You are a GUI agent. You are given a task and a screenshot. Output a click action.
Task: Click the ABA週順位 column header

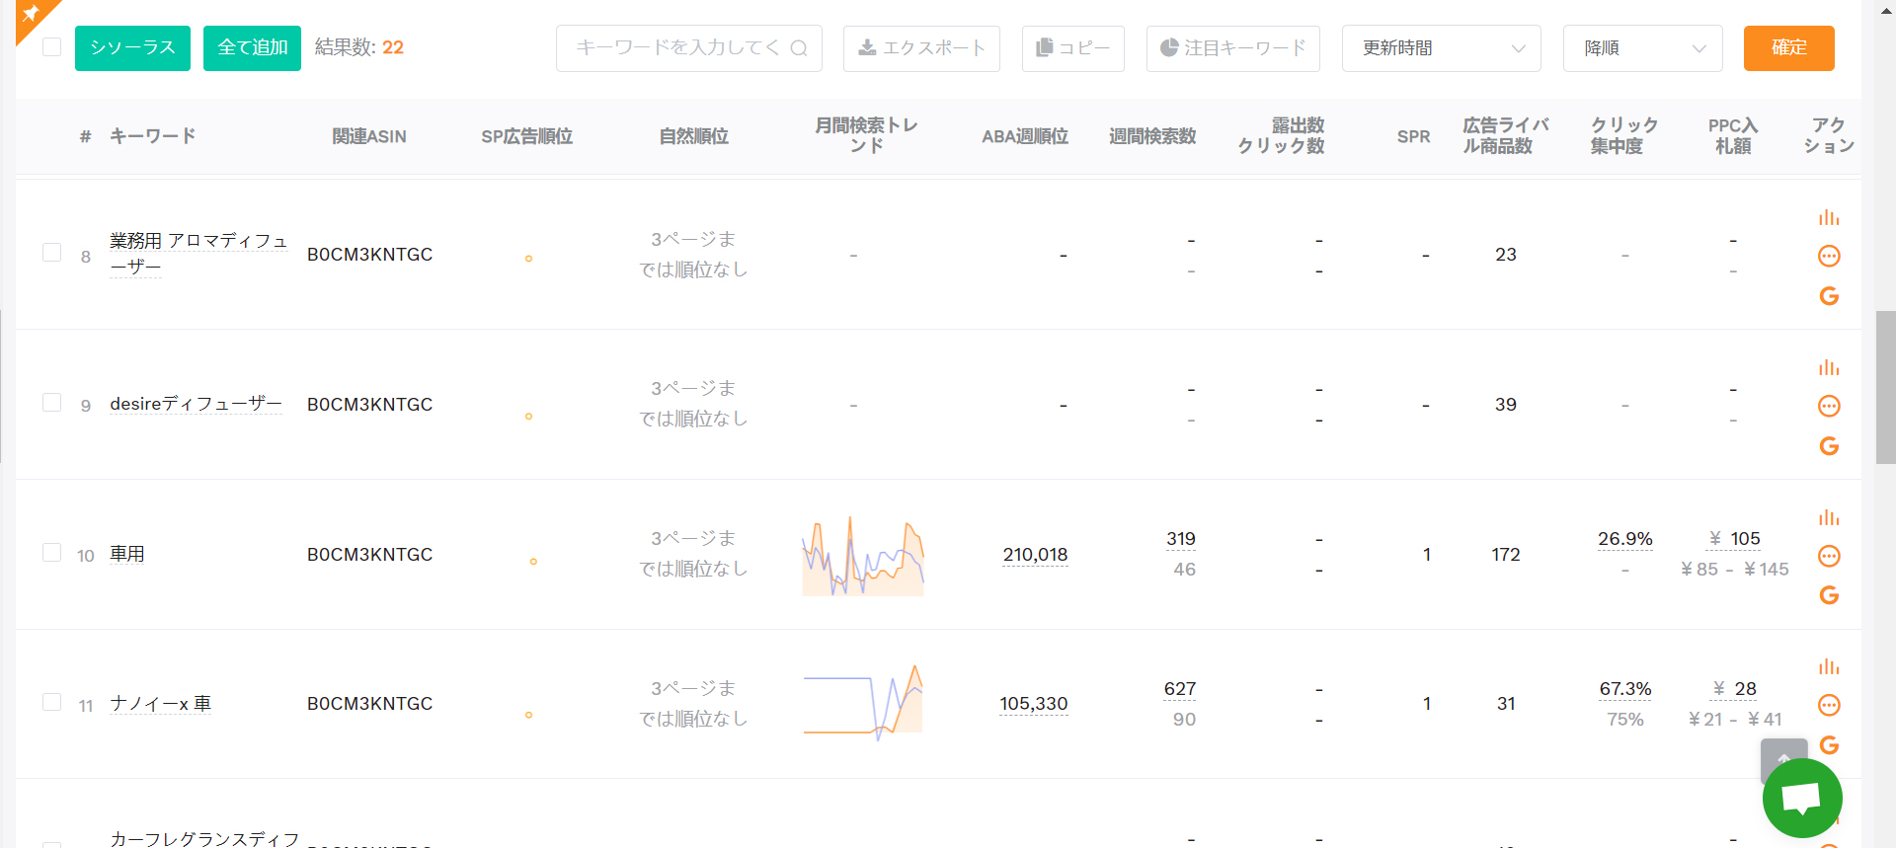pyautogui.click(x=1025, y=136)
